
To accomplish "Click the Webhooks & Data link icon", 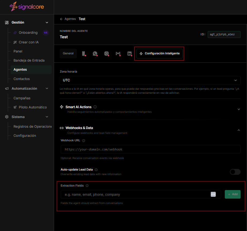I will [62, 128].
